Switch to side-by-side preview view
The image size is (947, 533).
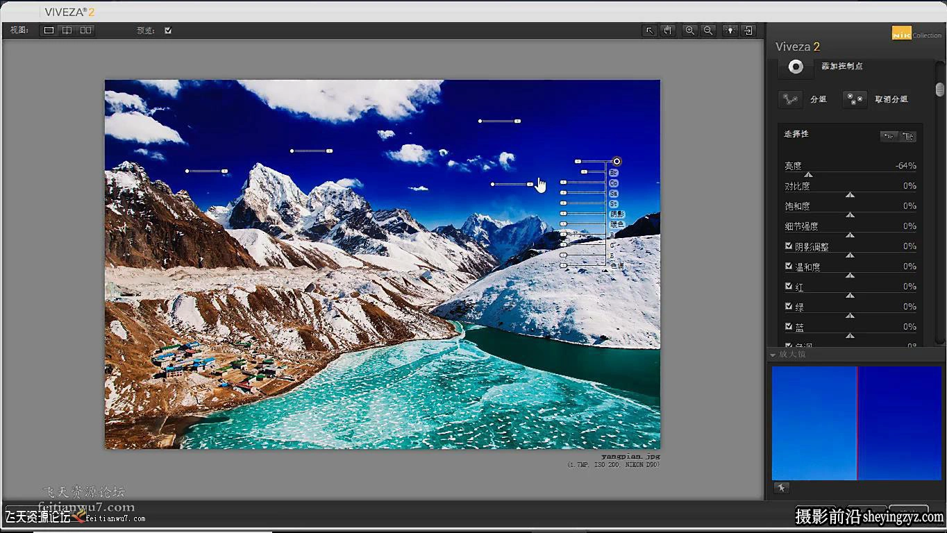pyautogui.click(x=85, y=31)
